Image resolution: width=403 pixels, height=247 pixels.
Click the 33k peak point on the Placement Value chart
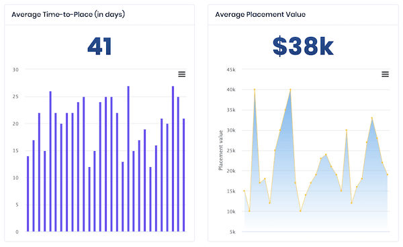click(371, 118)
